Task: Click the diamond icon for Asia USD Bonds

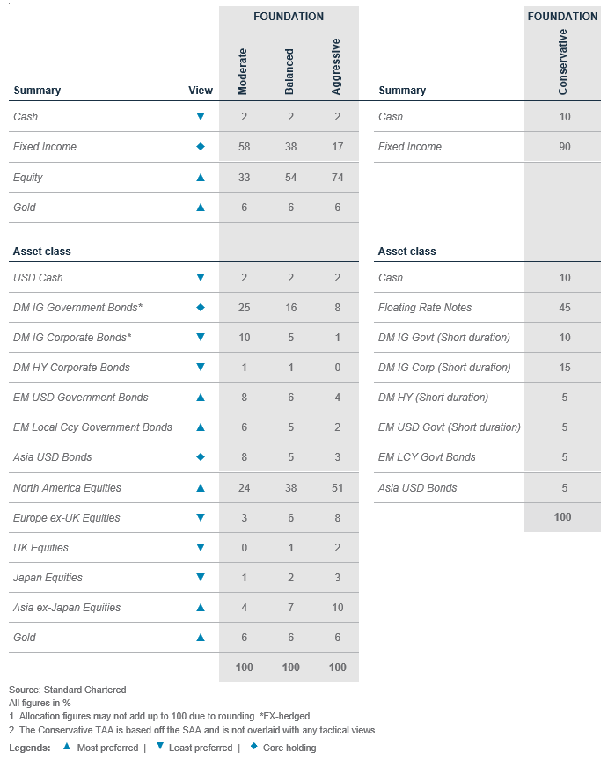Action: point(201,457)
